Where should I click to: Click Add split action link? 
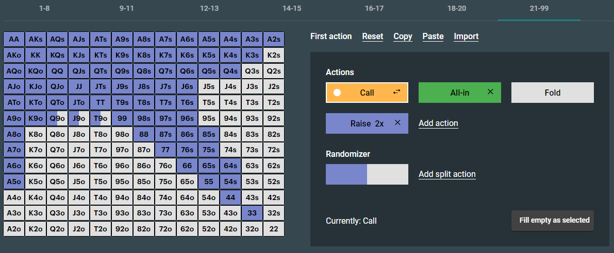[447, 174]
